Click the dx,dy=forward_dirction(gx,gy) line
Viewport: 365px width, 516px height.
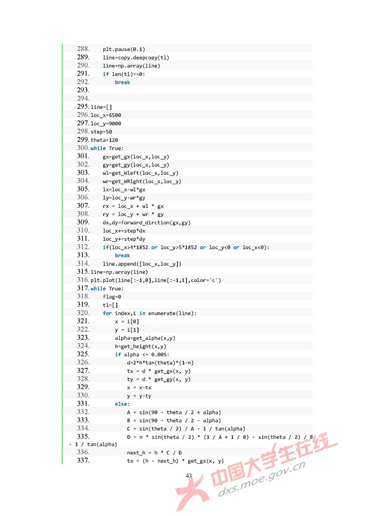pos(147,223)
